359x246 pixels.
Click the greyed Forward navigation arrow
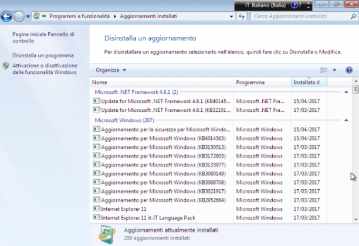click(19, 16)
